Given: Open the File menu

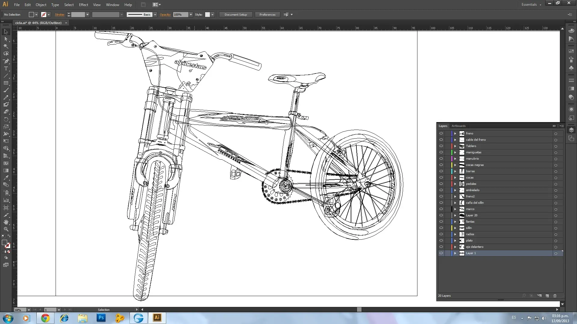Looking at the screenshot, I should coord(17,5).
